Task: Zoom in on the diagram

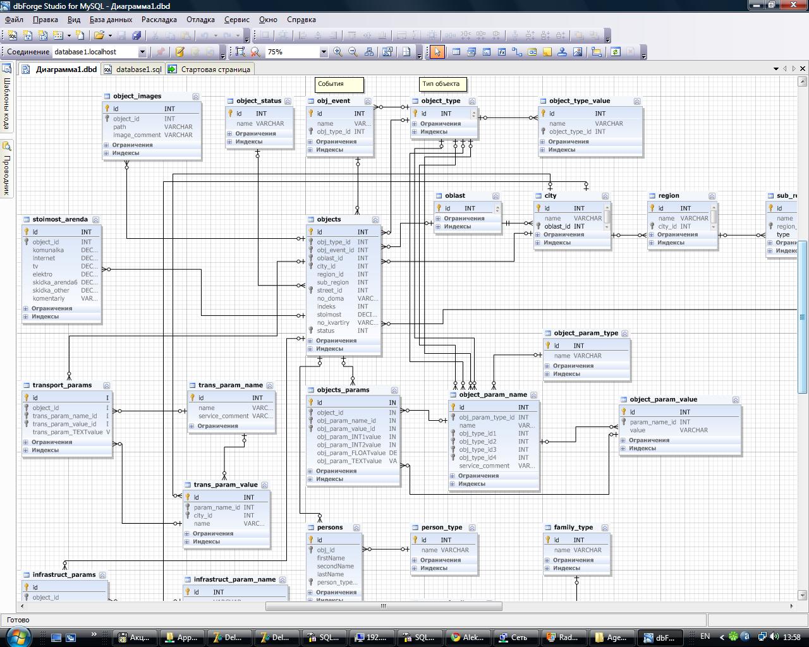Action: [338, 52]
